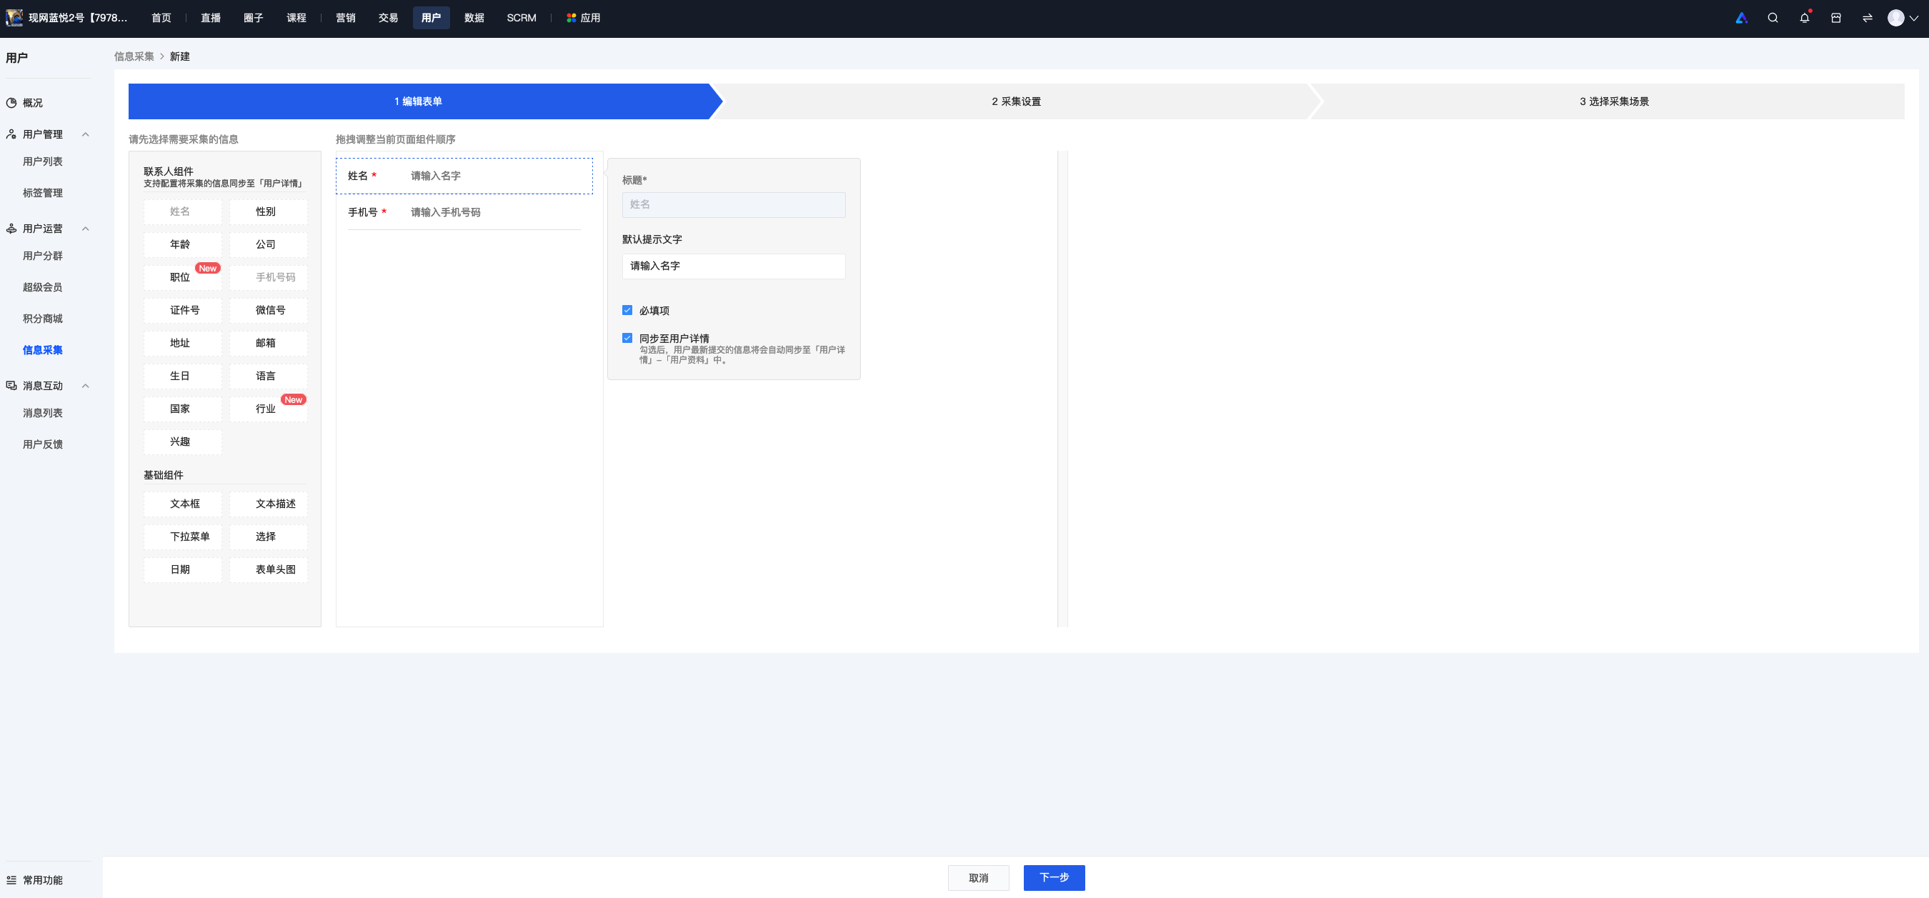Image resolution: width=1929 pixels, height=898 pixels.
Task: Add the 行业 contact component
Action: (268, 409)
